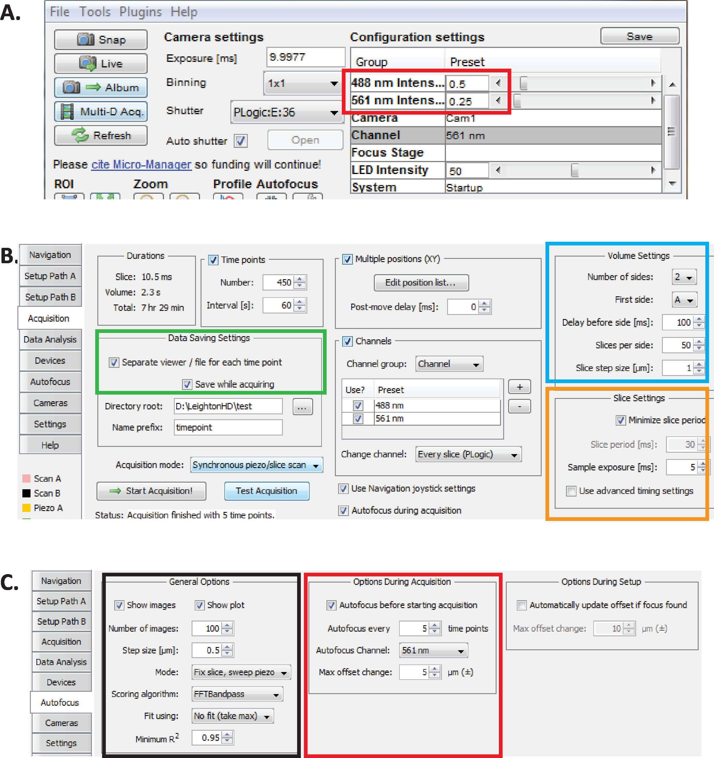This screenshot has width=714, height=758.
Task: Click the Refresh button
Action: pyautogui.click(x=101, y=135)
